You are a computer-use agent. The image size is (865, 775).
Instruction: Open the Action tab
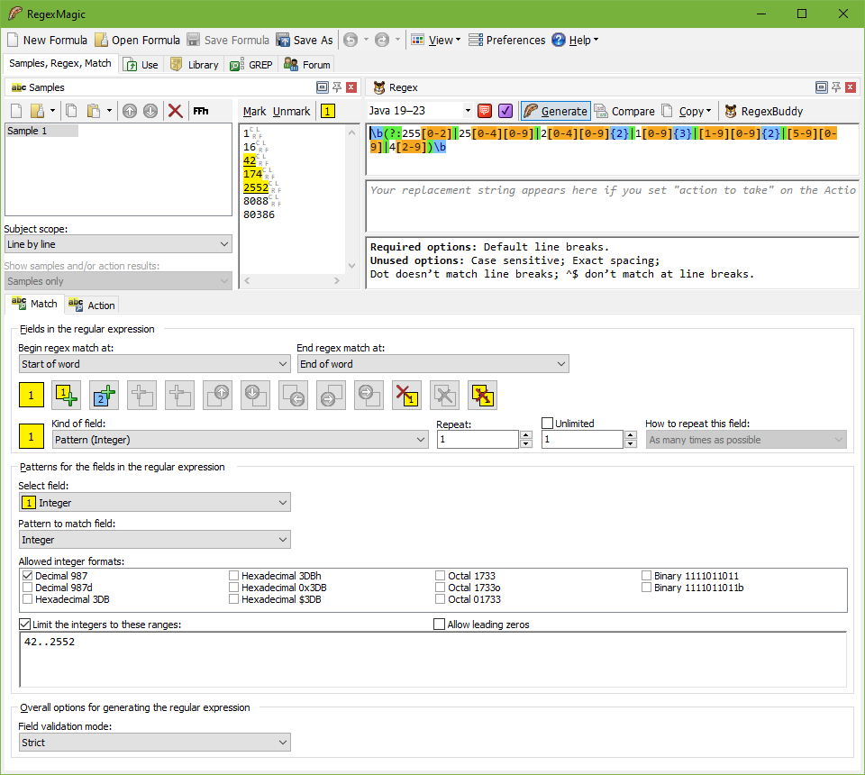pyautogui.click(x=92, y=305)
